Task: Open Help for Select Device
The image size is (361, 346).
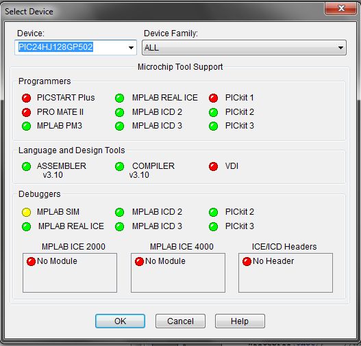Action: [240, 321]
